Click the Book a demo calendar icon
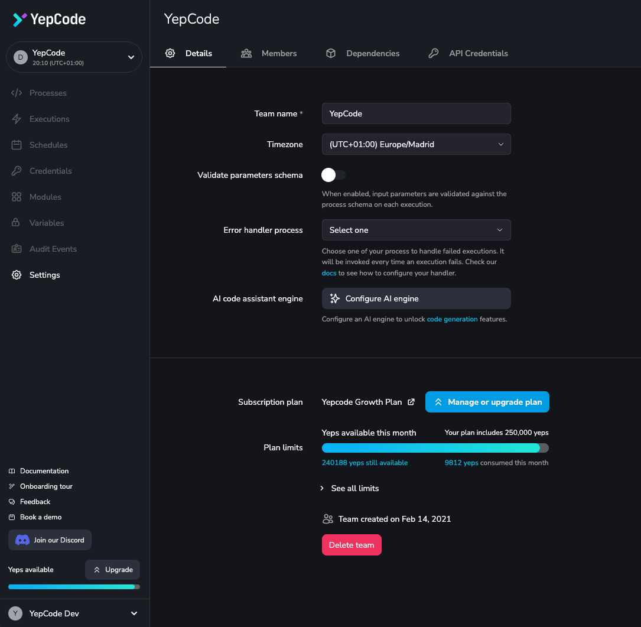This screenshot has width=641, height=627. tap(12, 518)
